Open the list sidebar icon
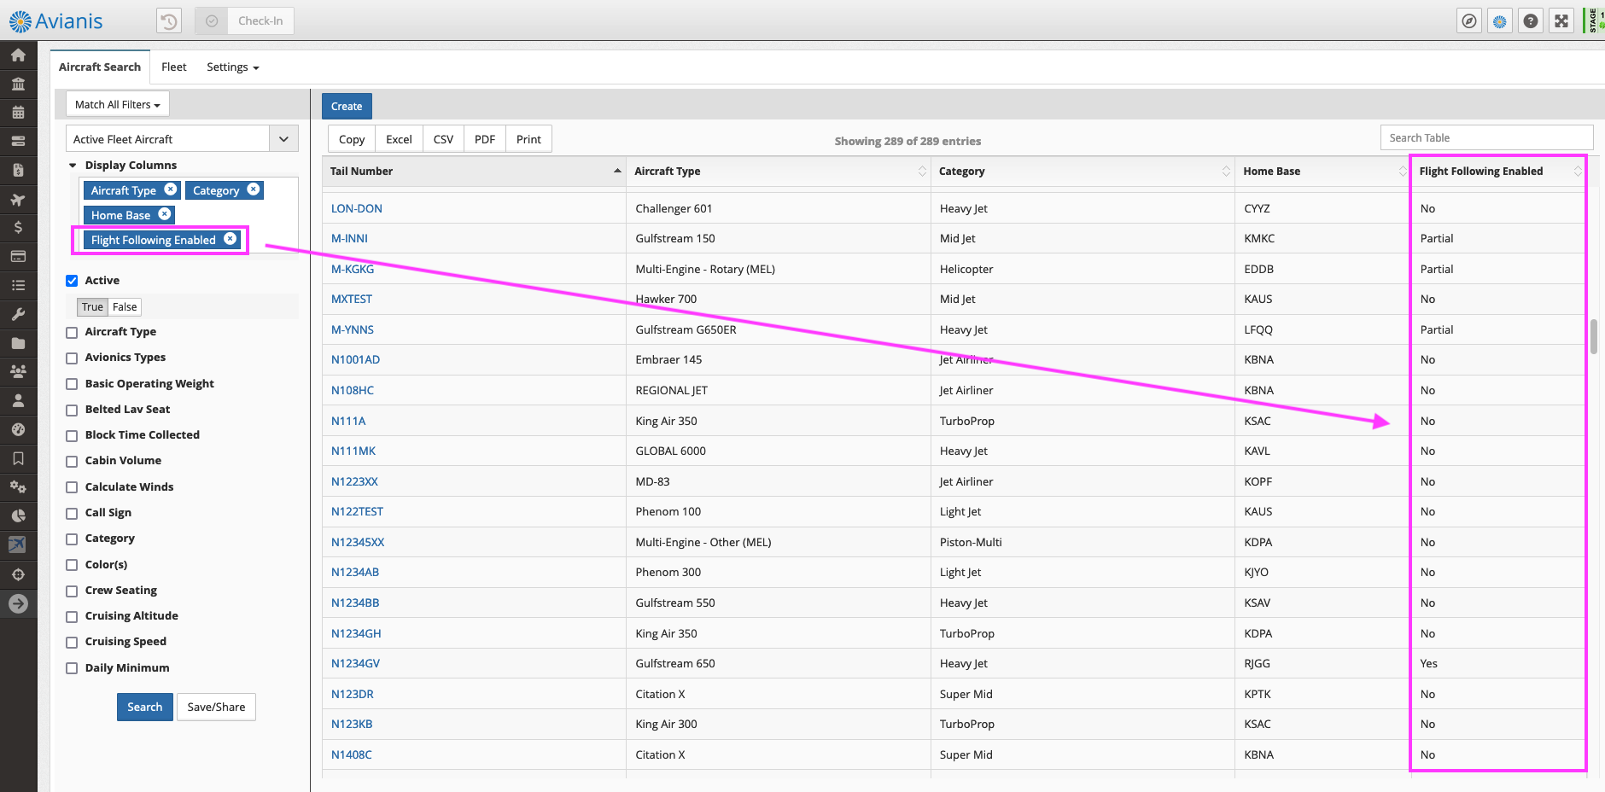The height and width of the screenshot is (792, 1605). 18,285
